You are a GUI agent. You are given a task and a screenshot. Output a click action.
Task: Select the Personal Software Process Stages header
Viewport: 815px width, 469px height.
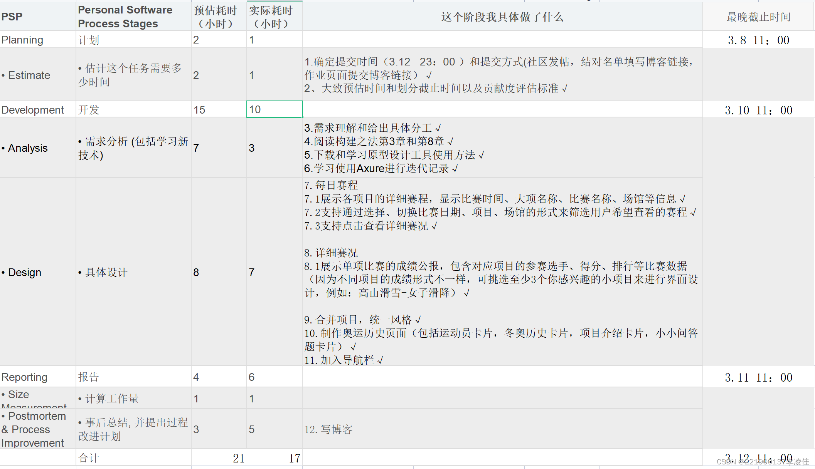click(x=133, y=17)
